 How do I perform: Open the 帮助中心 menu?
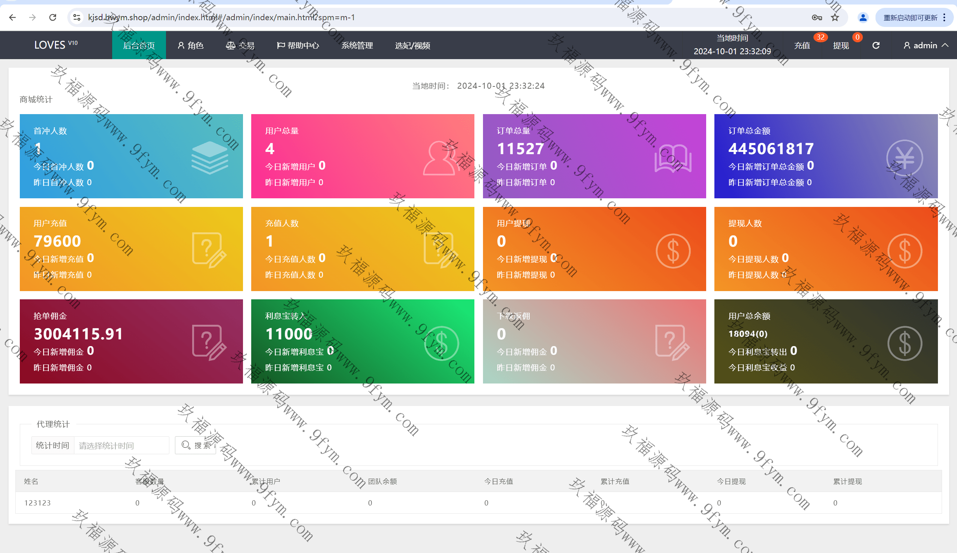[298, 46]
